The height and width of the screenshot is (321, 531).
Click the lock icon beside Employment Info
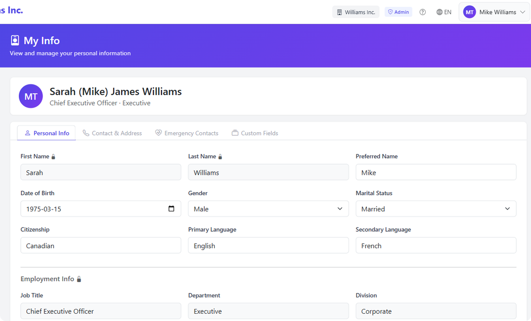tap(80, 279)
